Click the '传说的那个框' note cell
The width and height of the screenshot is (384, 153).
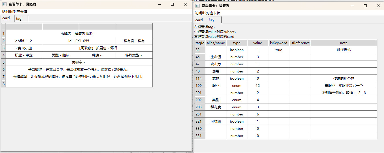tap(344, 79)
